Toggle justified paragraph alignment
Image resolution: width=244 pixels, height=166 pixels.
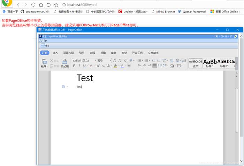pyautogui.click(x=155, y=66)
